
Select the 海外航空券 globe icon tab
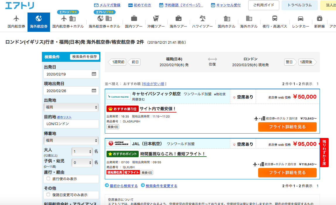(x=39, y=19)
